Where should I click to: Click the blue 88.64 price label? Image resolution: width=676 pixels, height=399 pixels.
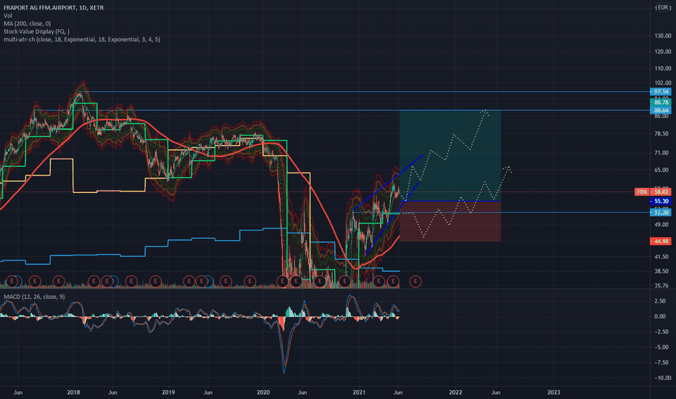661,110
